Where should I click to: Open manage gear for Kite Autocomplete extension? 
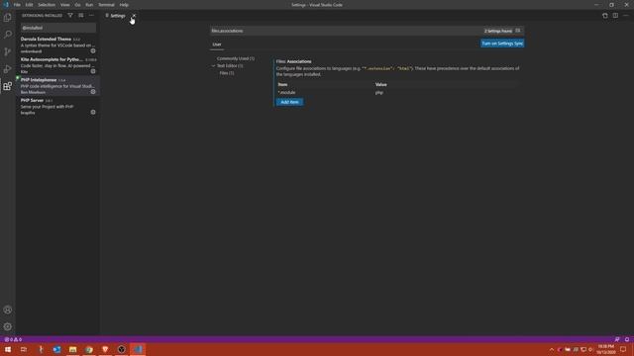click(93, 71)
